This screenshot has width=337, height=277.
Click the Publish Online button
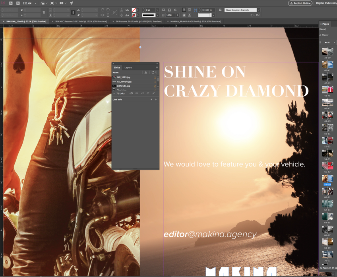300,3
